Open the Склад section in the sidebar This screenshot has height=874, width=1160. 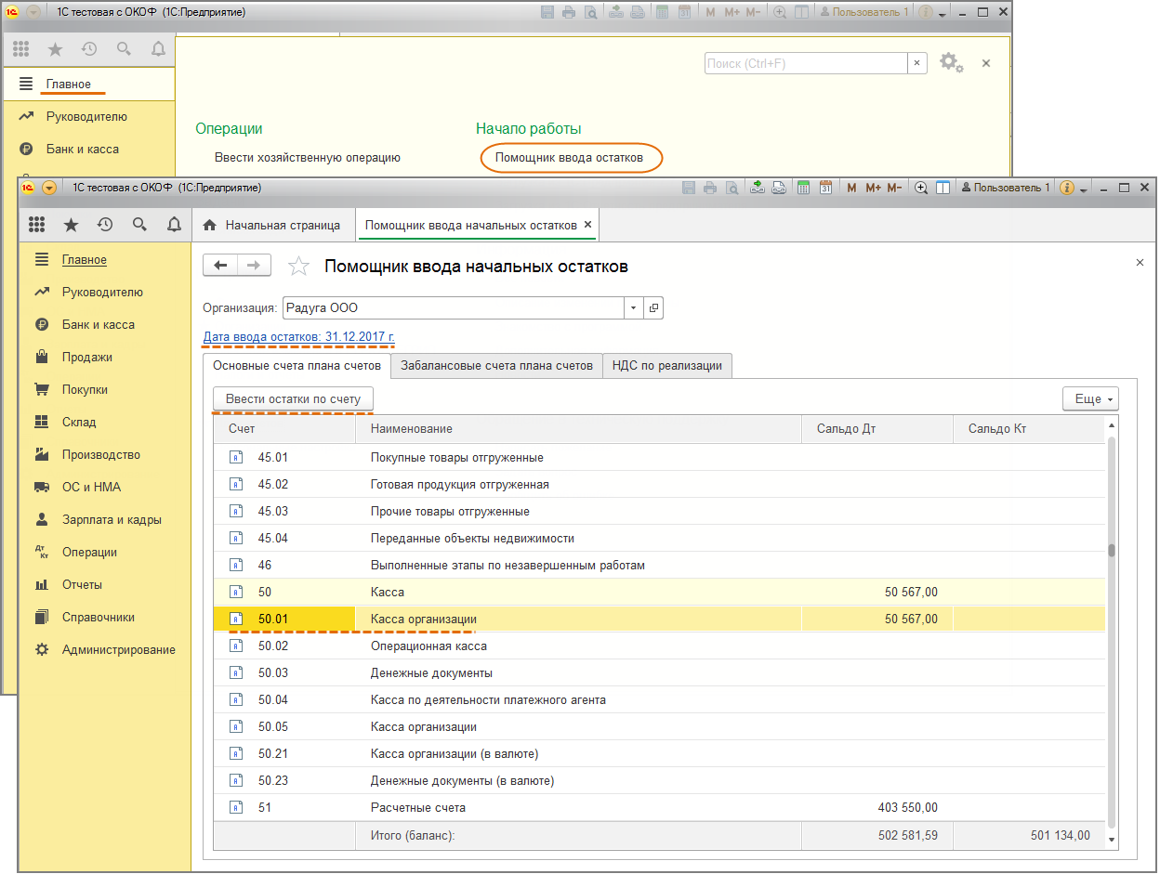[x=79, y=423]
